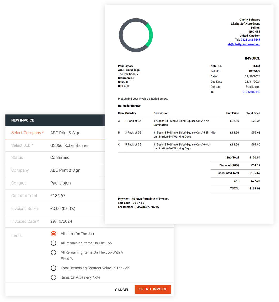This screenshot has width=279, height=302.
Task: Choose "All Remaining Items On The Job"
Action: pyautogui.click(x=53, y=243)
